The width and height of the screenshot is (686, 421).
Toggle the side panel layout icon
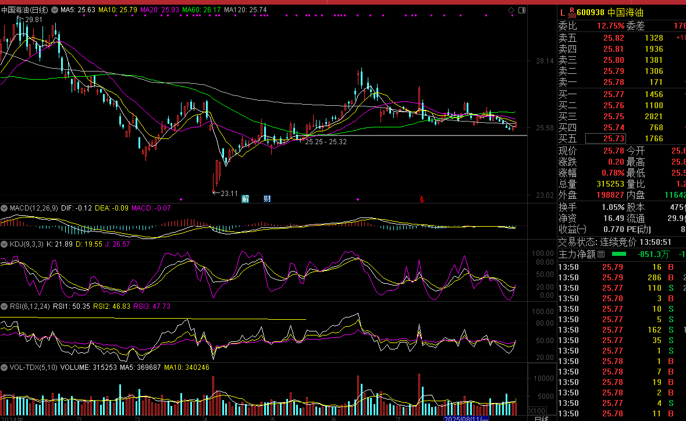[x=522, y=10]
